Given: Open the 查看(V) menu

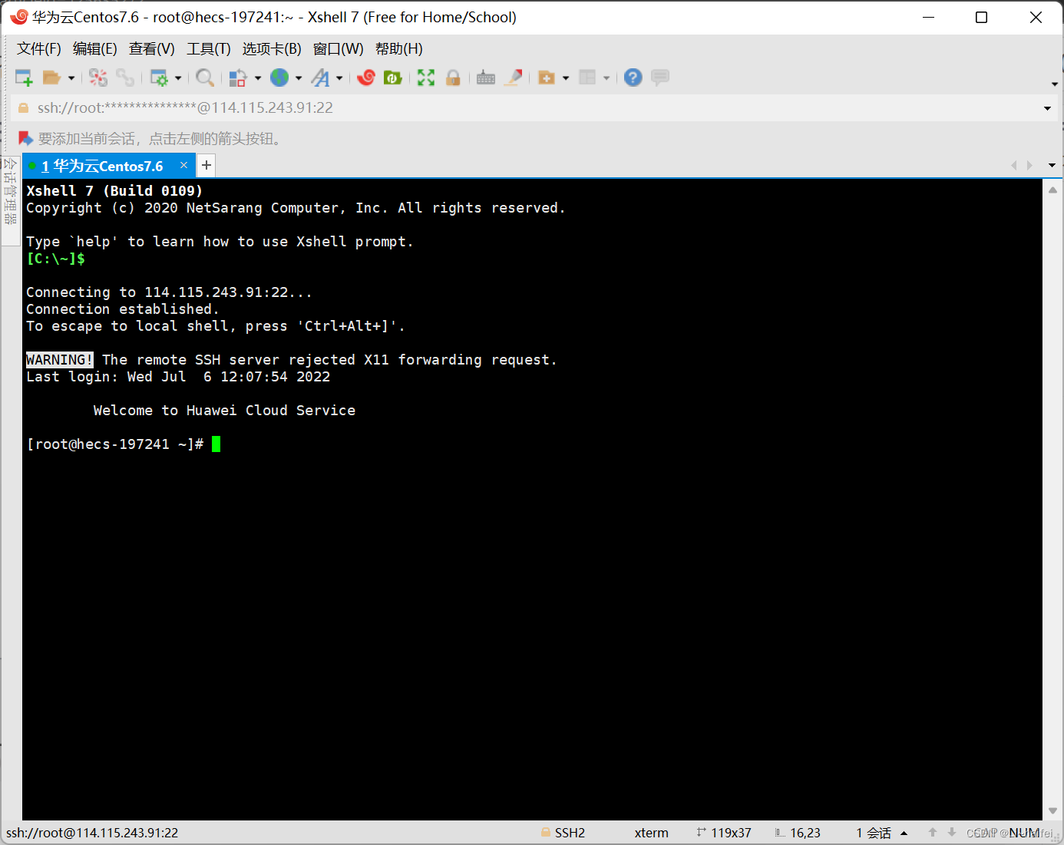Looking at the screenshot, I should point(152,49).
